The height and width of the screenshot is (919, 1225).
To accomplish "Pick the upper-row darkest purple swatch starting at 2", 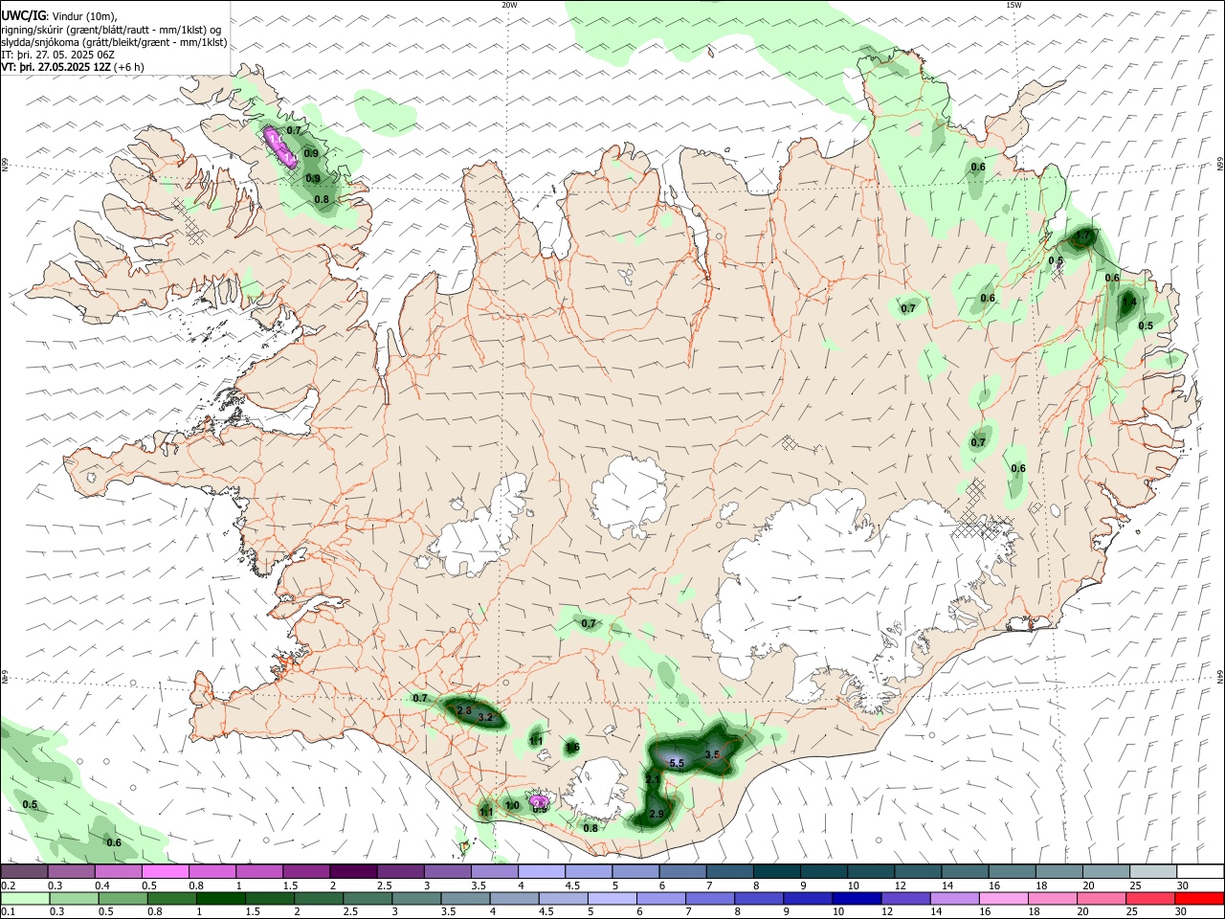I will click(x=353, y=872).
